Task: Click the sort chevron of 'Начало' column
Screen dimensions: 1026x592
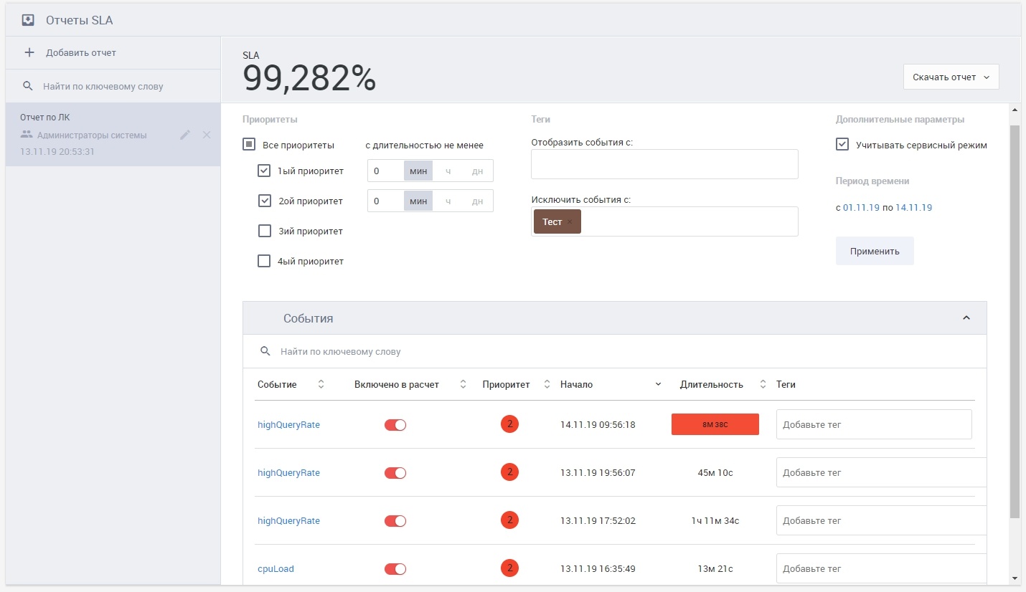Action: pos(658,385)
